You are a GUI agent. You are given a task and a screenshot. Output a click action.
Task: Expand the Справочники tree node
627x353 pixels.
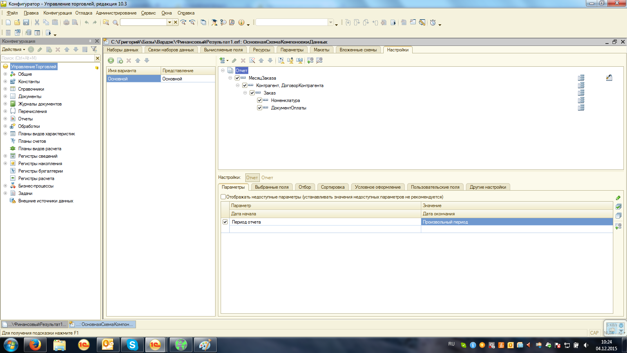[5, 89]
